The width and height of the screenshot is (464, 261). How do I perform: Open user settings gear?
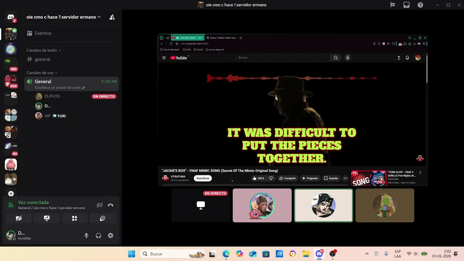pos(111,236)
